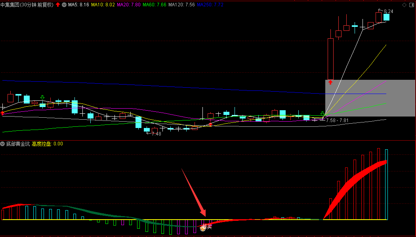The image size is (416, 237).
Task: Click the green down arrow above the early cyan candle
Action: coord(42,97)
